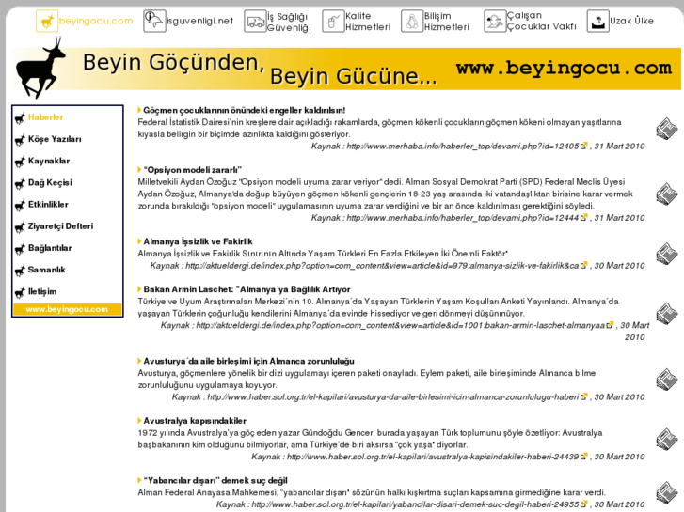Viewport: 684px width, 512px height.
Task: Open Köşe Yazıları in the sidebar
Action: pos(55,139)
